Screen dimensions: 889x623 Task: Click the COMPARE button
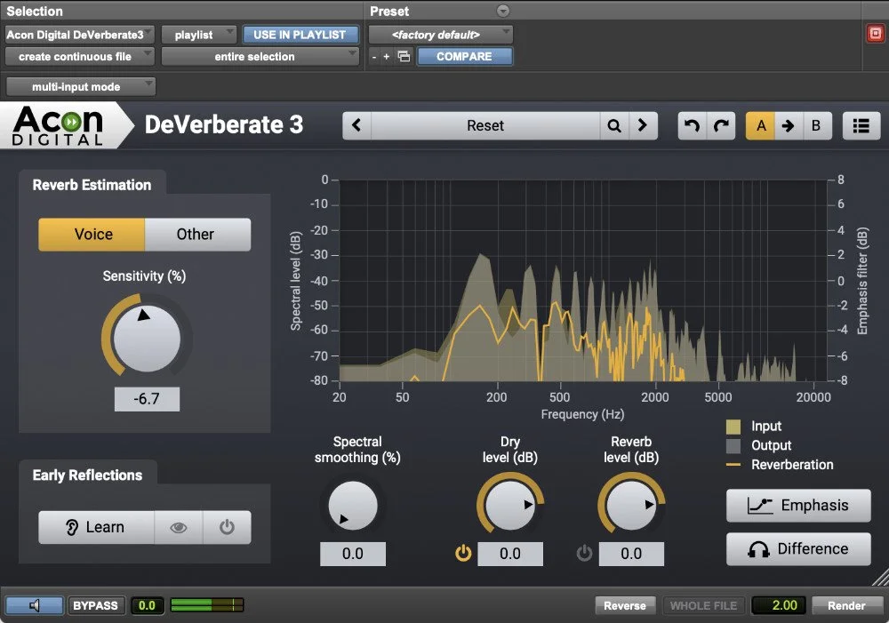pos(464,56)
